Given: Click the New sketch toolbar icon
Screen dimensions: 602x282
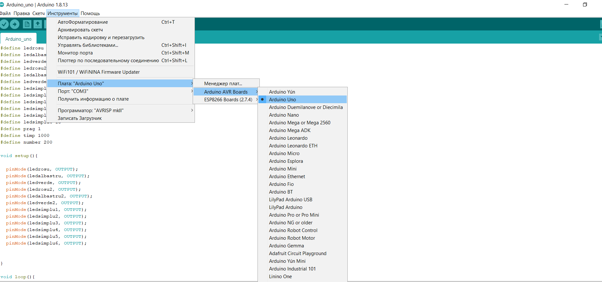Looking at the screenshot, I should 27,24.
